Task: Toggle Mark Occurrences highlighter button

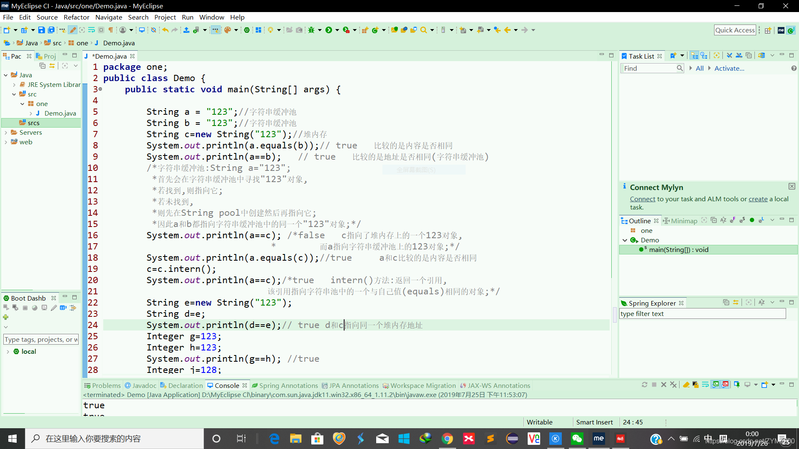Action: point(72,30)
